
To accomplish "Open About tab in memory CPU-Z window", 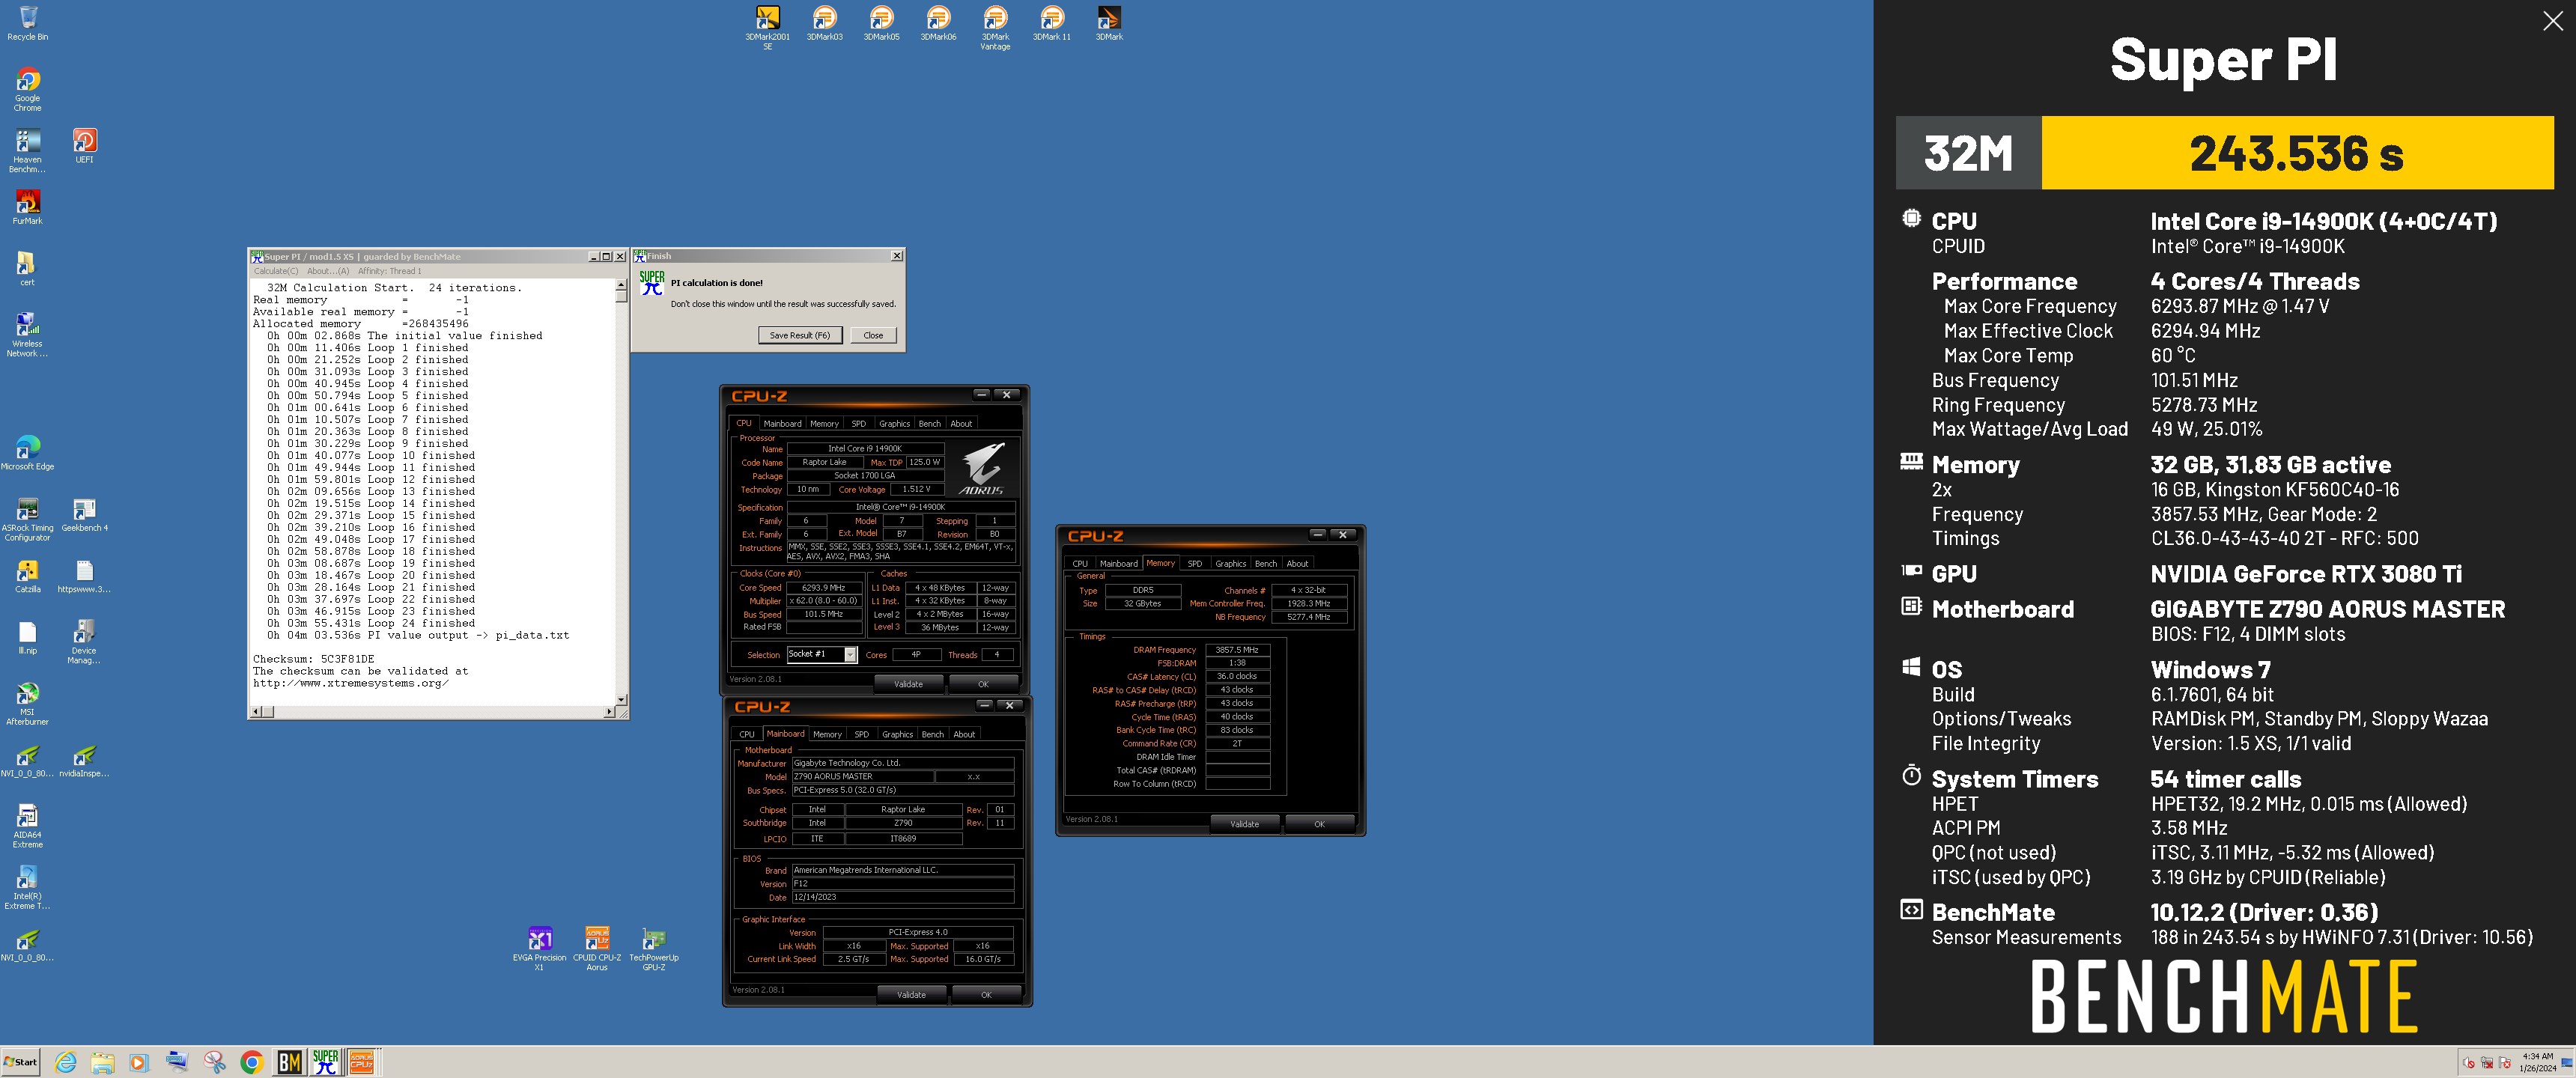I will [x=1297, y=563].
